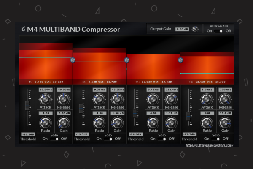
Task: Click the Threshold slider reading -24.6dB
Action: click(135, 113)
